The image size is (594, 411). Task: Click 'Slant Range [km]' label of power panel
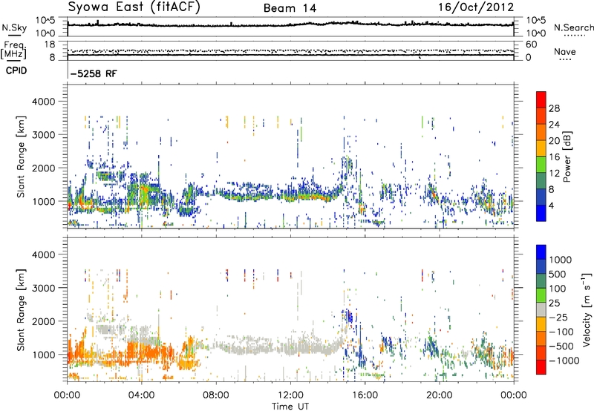pos(21,157)
